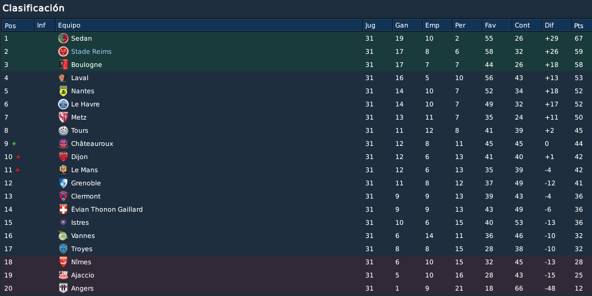This screenshot has height=296, width=592.
Task: Click the Grenoble club crest icon
Action: (63, 183)
